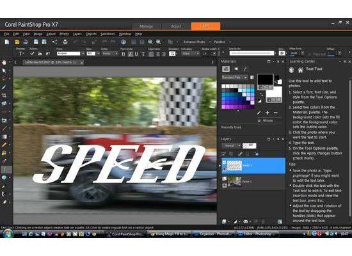The width and height of the screenshot is (352, 256).
Task: Apply text changes with the check mark
Action: pos(33,54)
